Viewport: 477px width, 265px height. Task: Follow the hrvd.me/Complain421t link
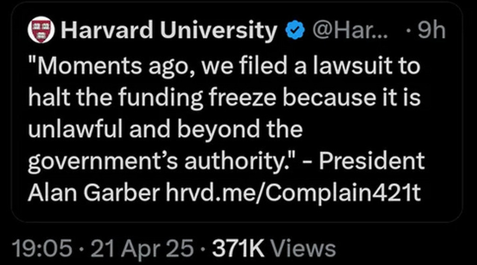click(293, 193)
